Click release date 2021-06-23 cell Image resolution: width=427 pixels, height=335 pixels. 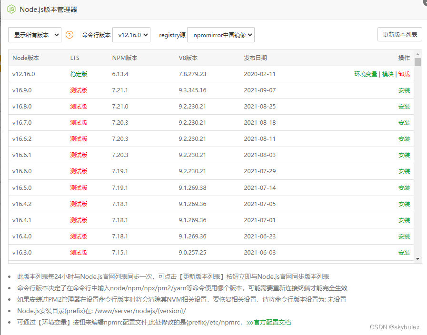[x=260, y=236]
